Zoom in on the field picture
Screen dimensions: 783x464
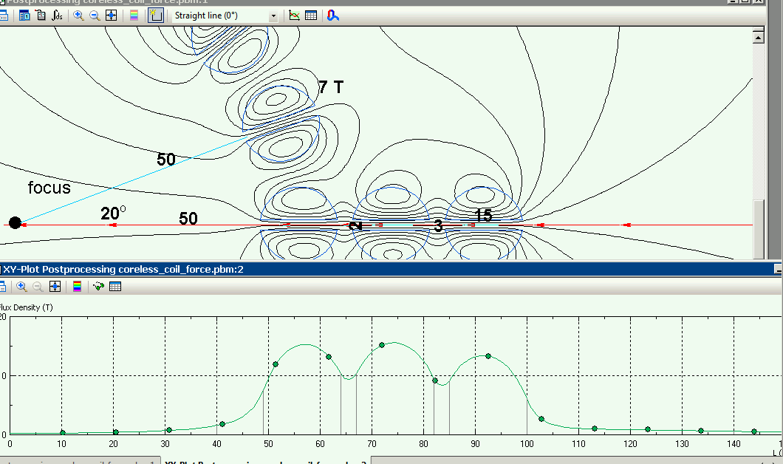[78, 16]
